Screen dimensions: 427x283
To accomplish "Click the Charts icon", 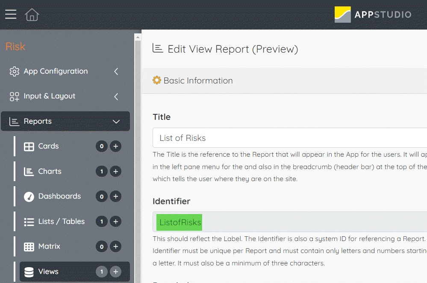I will (29, 172).
